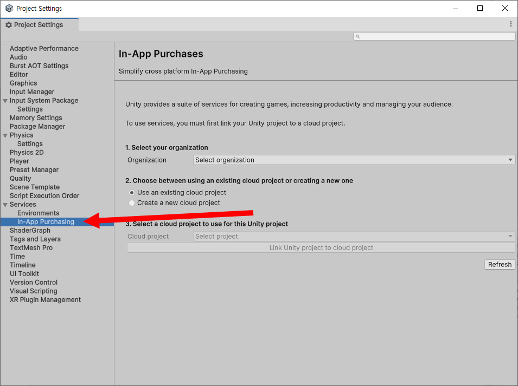
Task: Click the Refresh button
Action: click(x=500, y=264)
